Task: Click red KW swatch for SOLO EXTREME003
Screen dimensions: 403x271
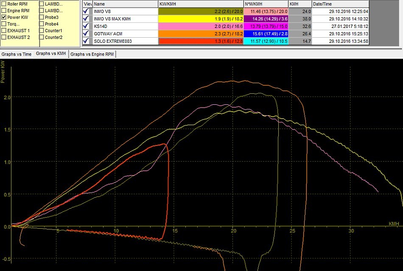Action: pyautogui.click(x=201, y=41)
